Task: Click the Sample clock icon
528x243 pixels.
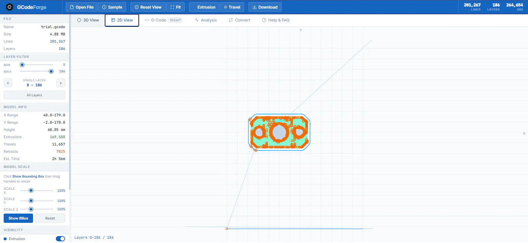Action: [x=104, y=7]
